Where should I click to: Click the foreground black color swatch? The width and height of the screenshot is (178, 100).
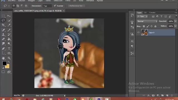click(x=4, y=63)
